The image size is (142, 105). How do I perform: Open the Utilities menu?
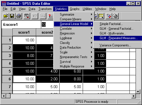pyautogui.click(x=87, y=9)
